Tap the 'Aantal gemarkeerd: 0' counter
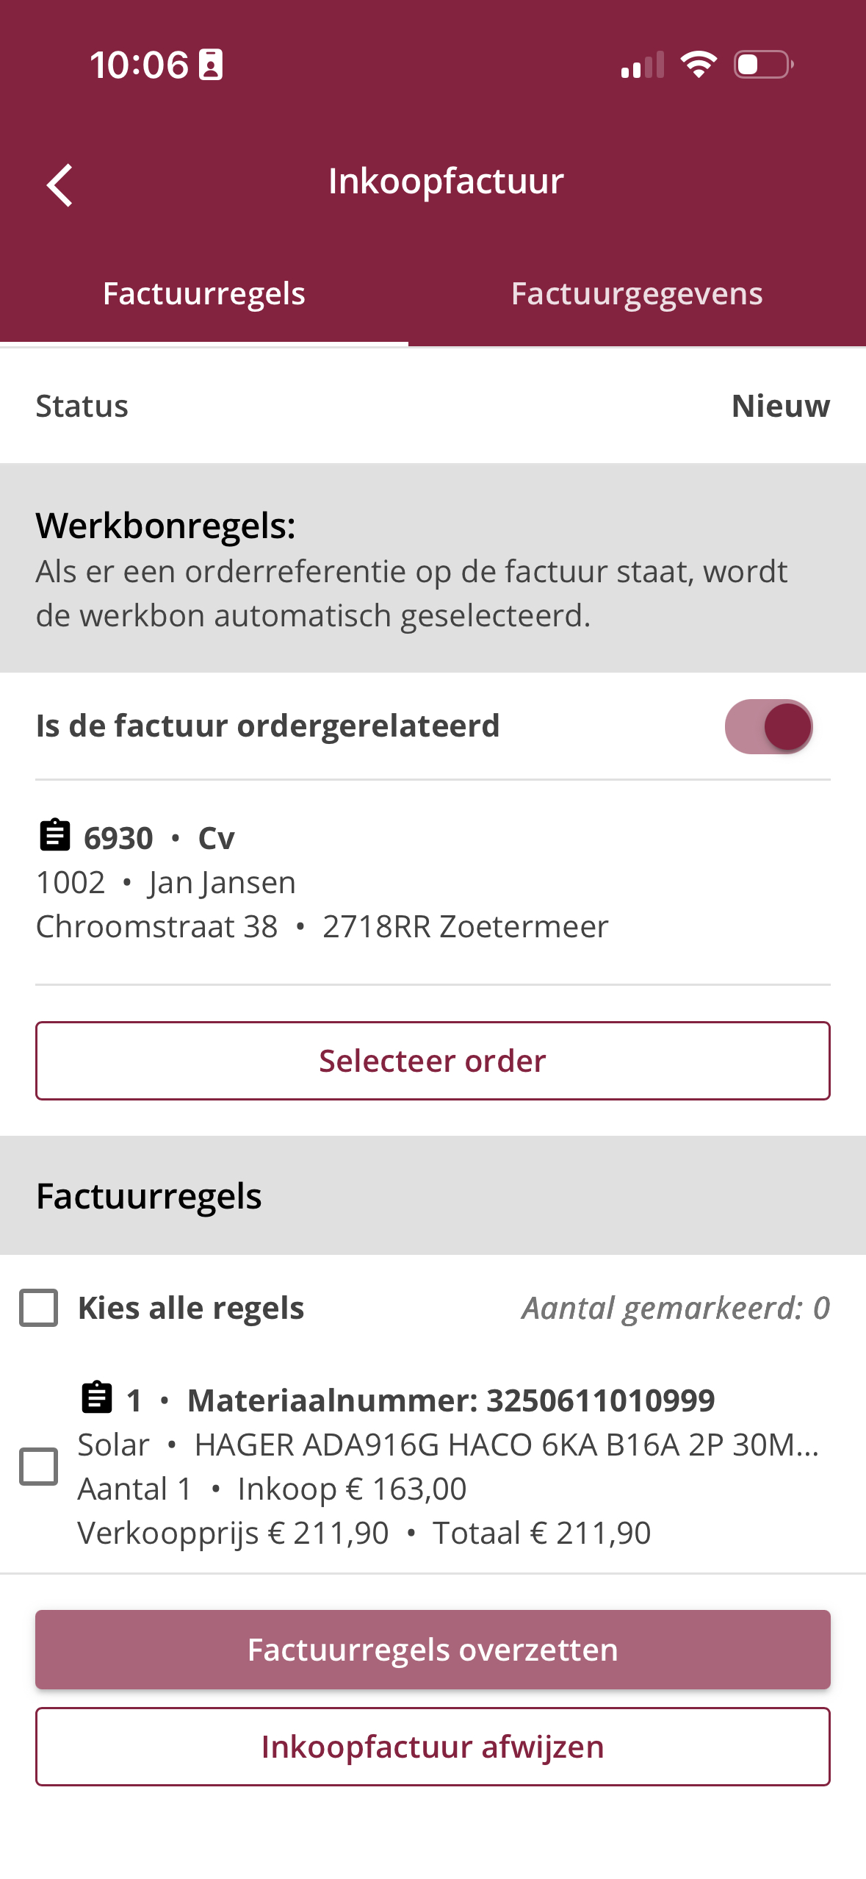Image resolution: width=866 pixels, height=1879 pixels. (x=675, y=1308)
